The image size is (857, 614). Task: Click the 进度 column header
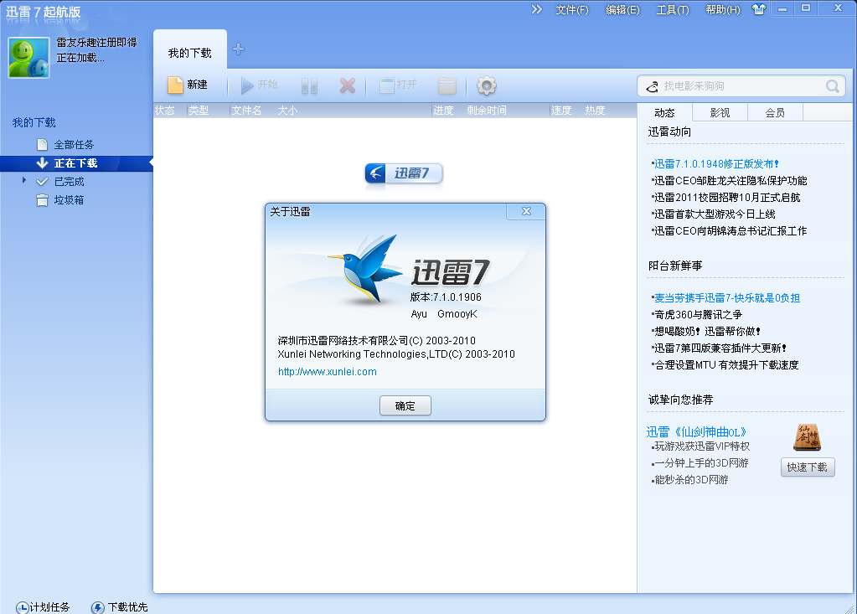point(443,111)
